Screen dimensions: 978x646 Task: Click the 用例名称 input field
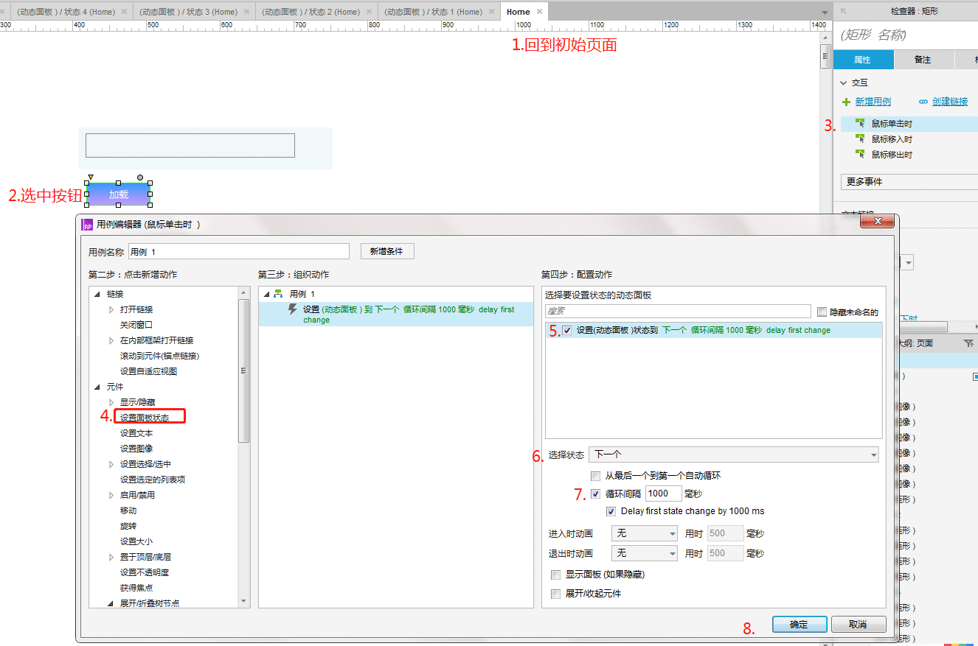click(239, 252)
